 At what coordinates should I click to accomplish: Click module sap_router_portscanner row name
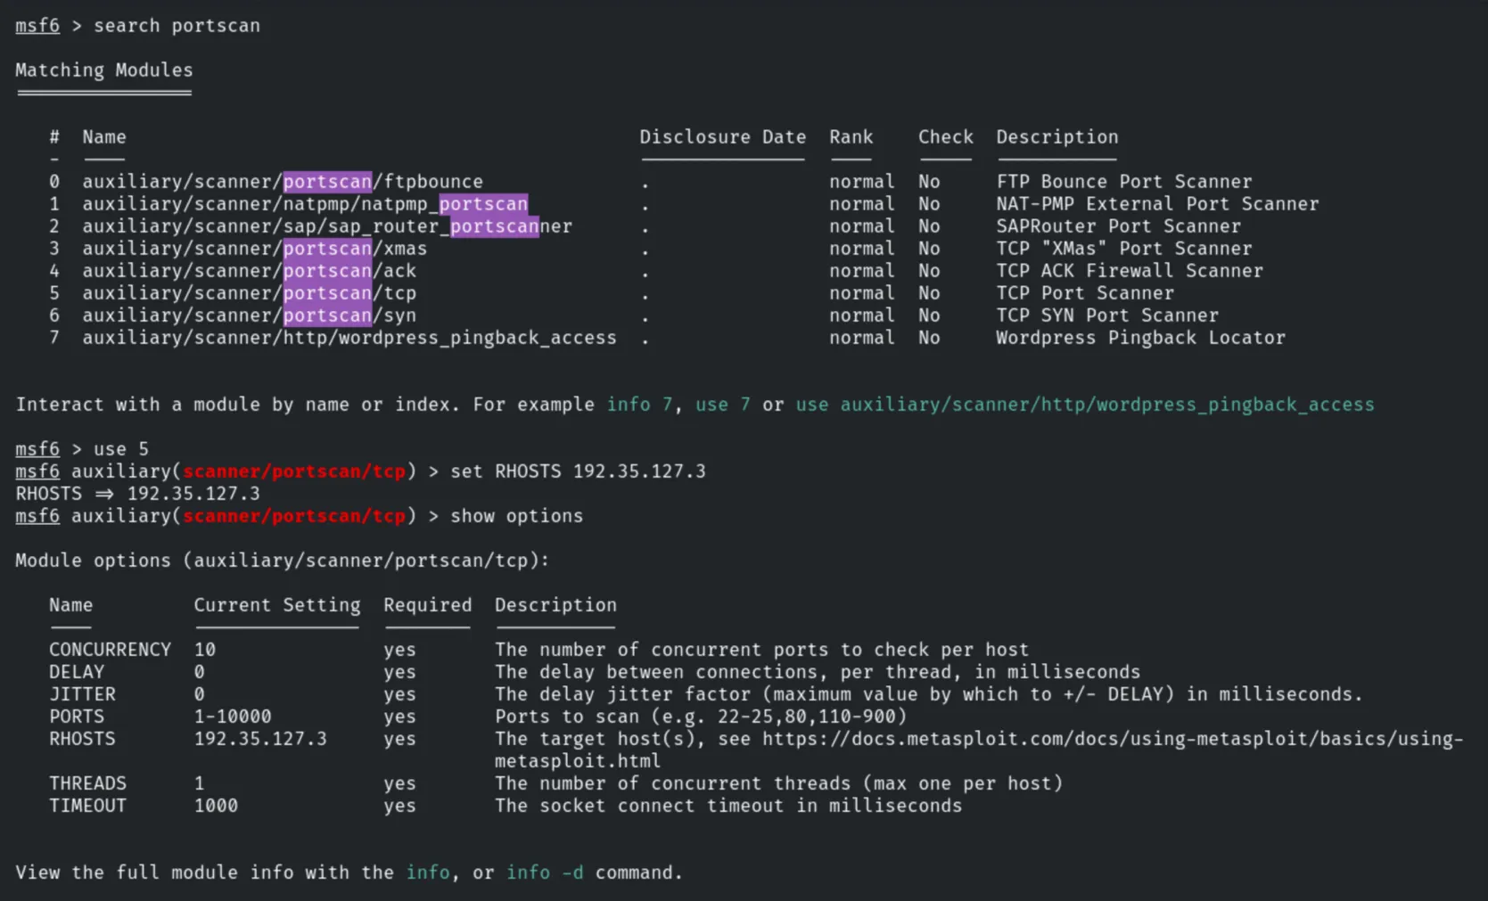coord(327,226)
